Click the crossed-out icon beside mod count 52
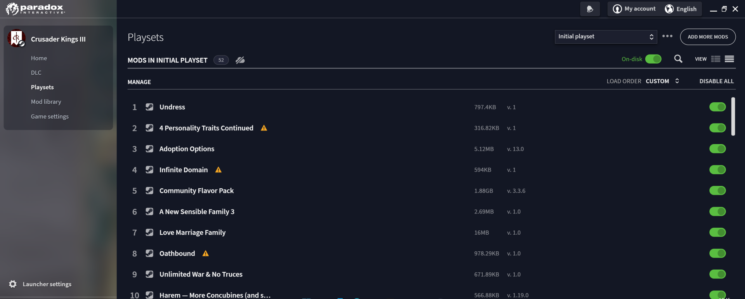This screenshot has height=299, width=745. pyautogui.click(x=240, y=60)
